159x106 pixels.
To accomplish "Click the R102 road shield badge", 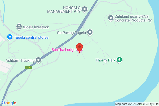I will [x=29, y=68].
